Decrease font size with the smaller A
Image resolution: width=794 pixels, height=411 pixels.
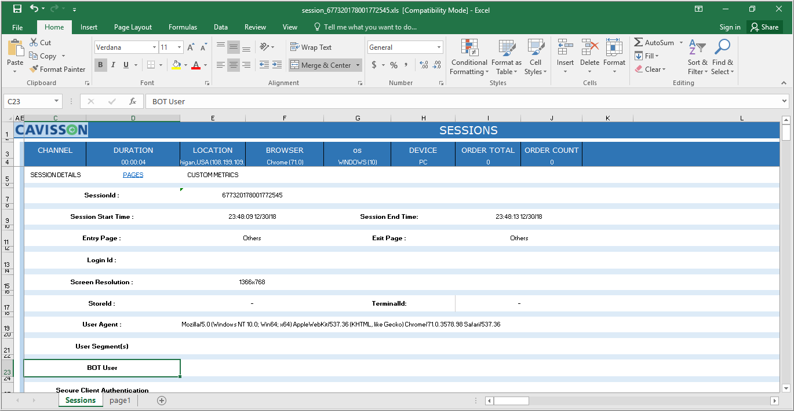[x=203, y=47]
